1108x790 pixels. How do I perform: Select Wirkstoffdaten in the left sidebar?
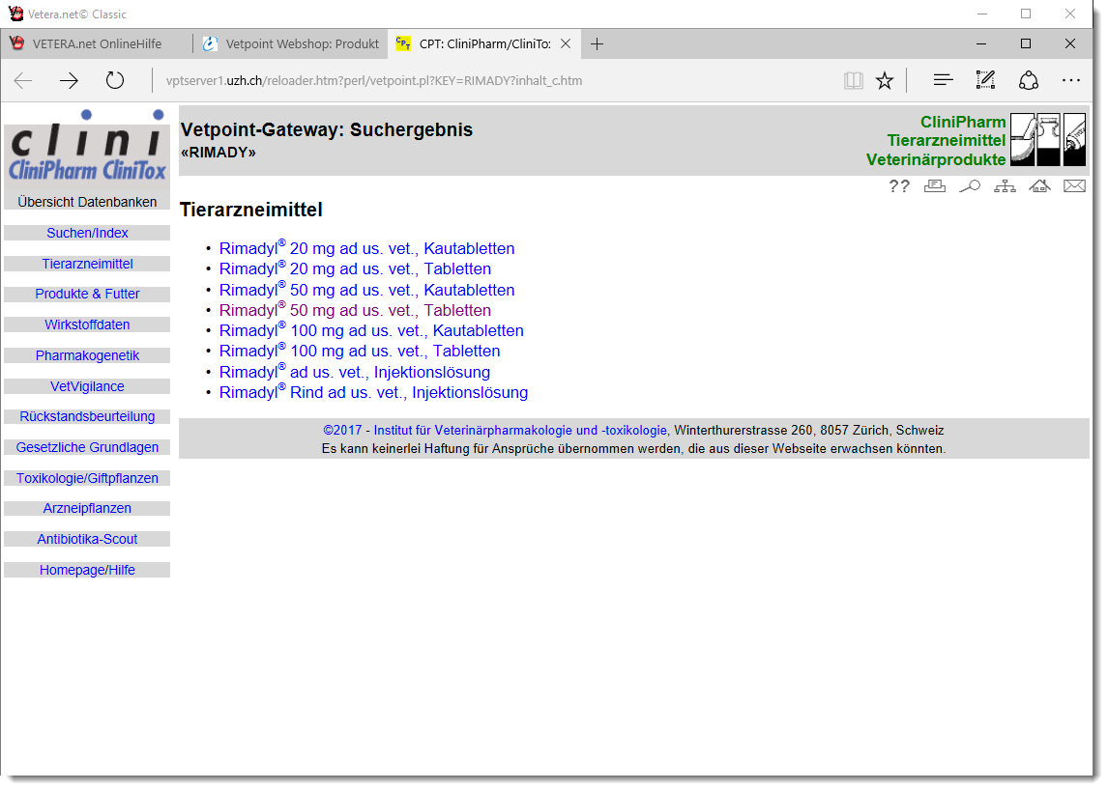tap(87, 325)
